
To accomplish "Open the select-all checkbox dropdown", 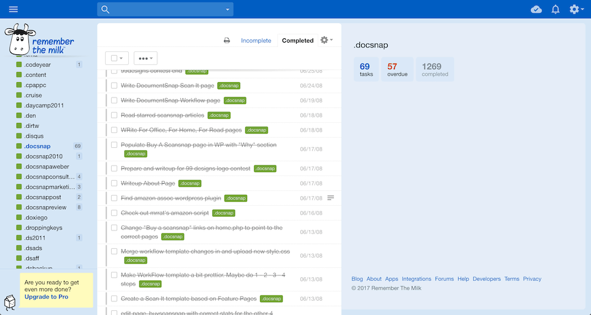I will (x=117, y=59).
